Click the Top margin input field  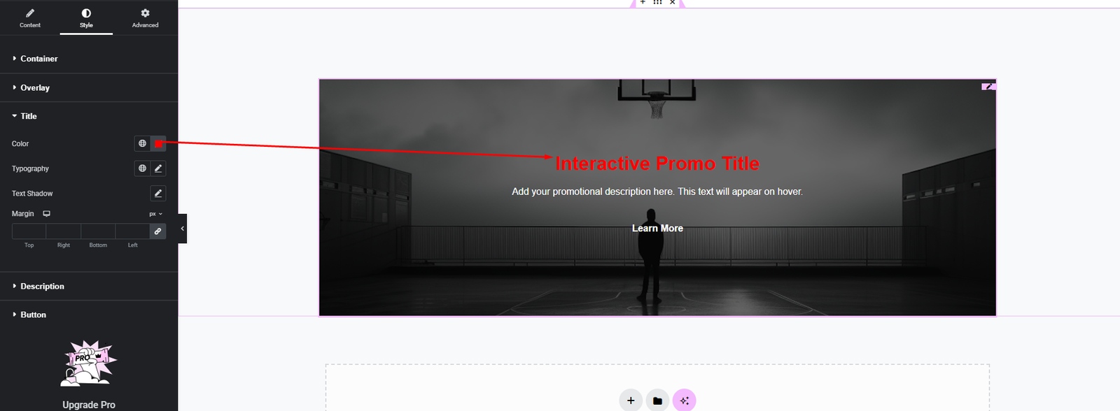tap(29, 231)
